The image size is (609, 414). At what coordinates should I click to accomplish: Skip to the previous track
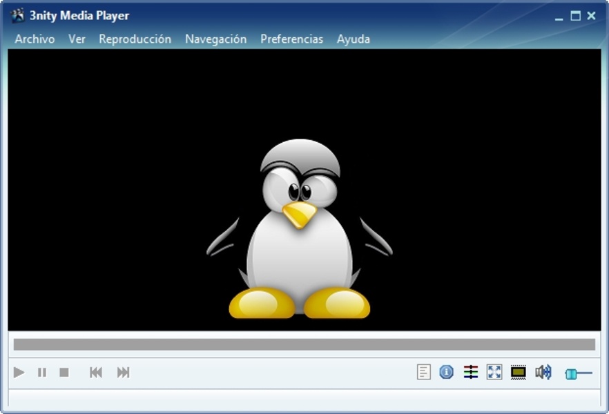pyautogui.click(x=96, y=373)
